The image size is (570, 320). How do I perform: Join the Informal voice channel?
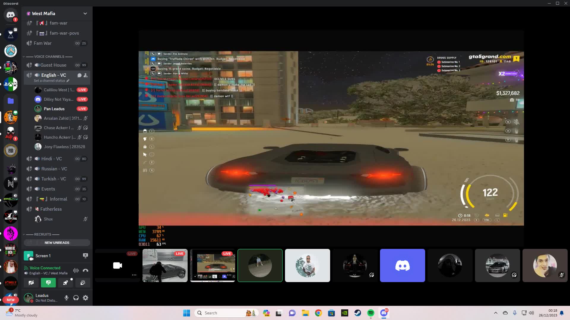coord(57,199)
